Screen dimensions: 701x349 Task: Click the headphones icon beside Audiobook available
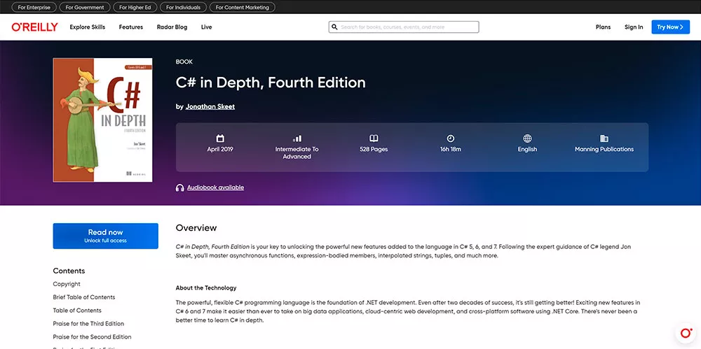point(179,188)
